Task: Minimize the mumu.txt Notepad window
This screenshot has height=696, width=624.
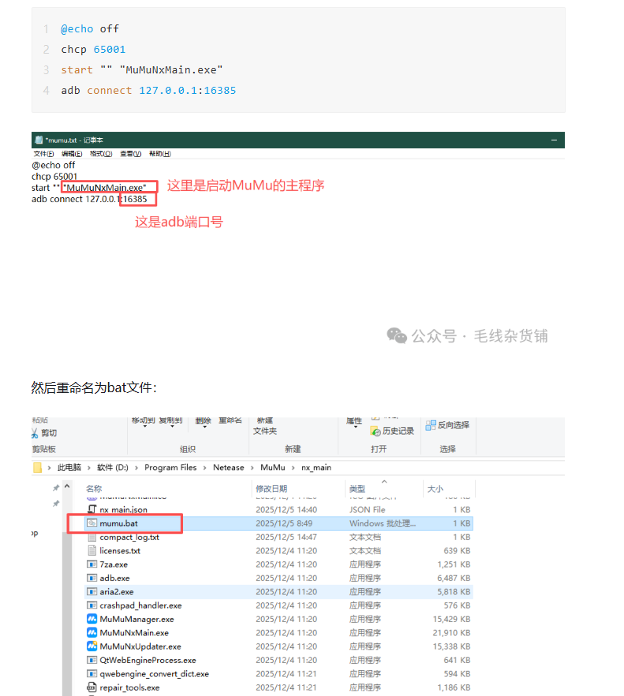Action: tap(554, 140)
